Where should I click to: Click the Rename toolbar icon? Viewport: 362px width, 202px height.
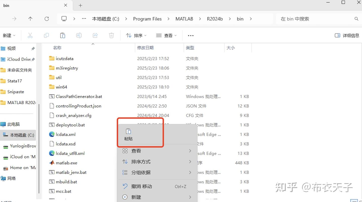pos(79,35)
